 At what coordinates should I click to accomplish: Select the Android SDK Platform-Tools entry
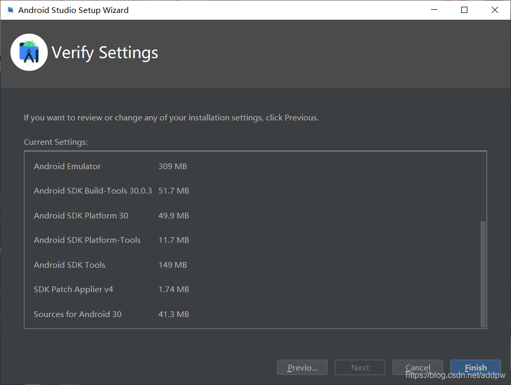[87, 240]
